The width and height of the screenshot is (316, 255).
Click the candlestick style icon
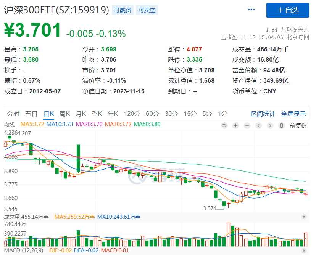[x=282, y=125]
